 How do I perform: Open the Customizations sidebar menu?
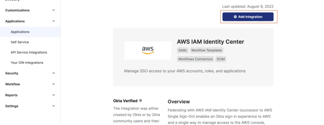(x=17, y=10)
